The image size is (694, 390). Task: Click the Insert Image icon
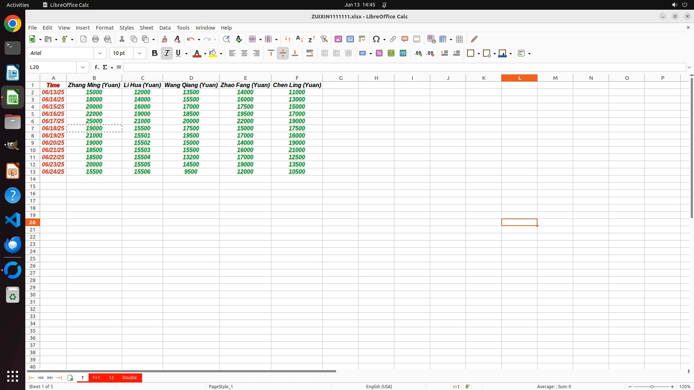point(338,39)
